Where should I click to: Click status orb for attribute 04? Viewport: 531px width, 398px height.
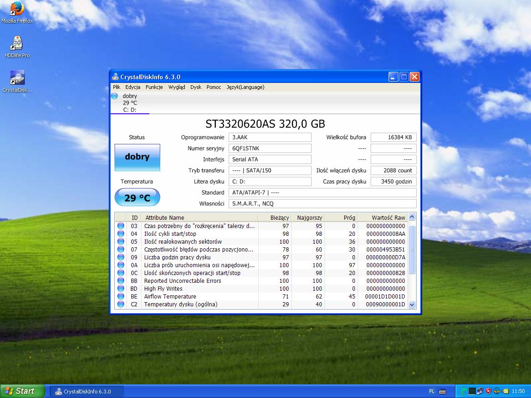(121, 234)
